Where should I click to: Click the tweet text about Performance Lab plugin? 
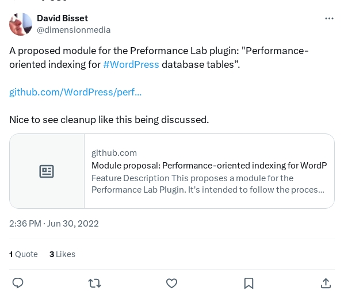pyautogui.click(x=159, y=58)
